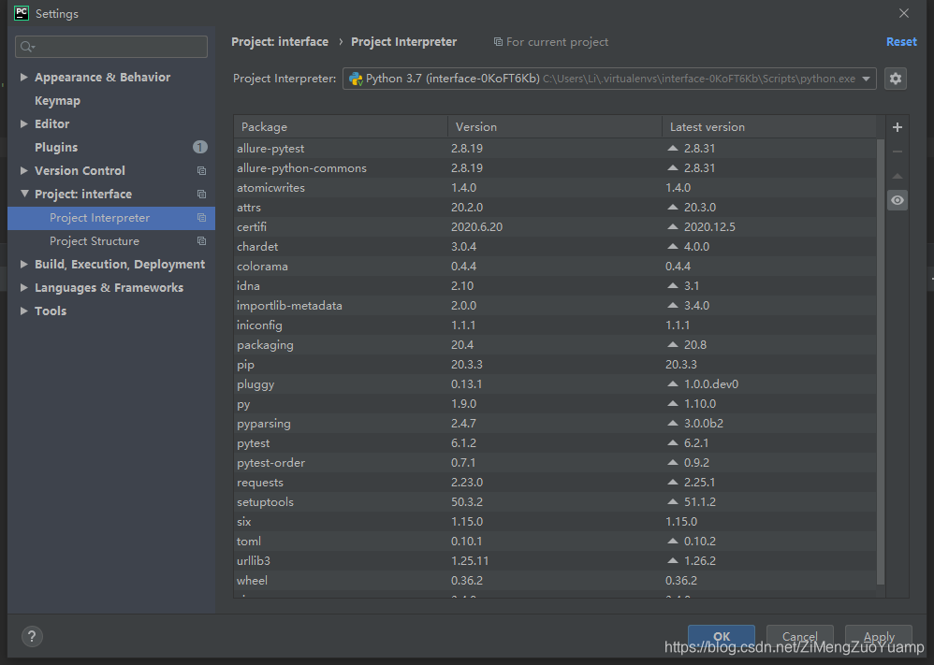This screenshot has height=665, width=934.
Task: Expand the Editor section
Action: point(23,123)
